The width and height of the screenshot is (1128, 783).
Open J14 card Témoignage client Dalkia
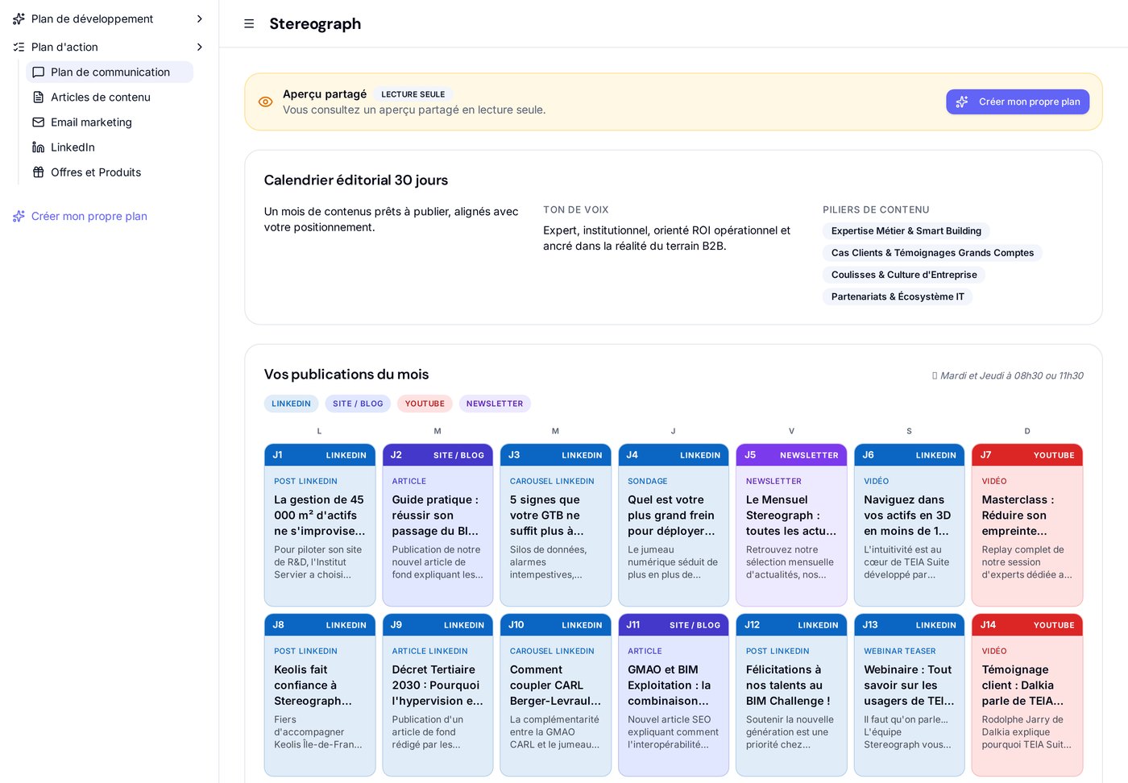click(1027, 695)
